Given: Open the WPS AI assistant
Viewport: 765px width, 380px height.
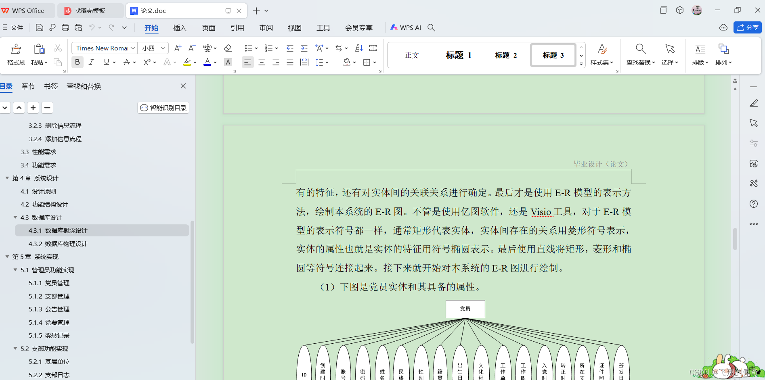Looking at the screenshot, I should tap(405, 27).
